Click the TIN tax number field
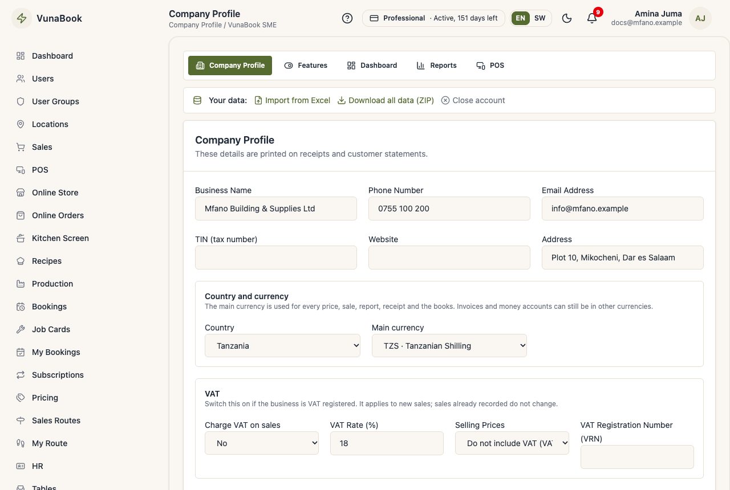The width and height of the screenshot is (730, 490). point(276,258)
